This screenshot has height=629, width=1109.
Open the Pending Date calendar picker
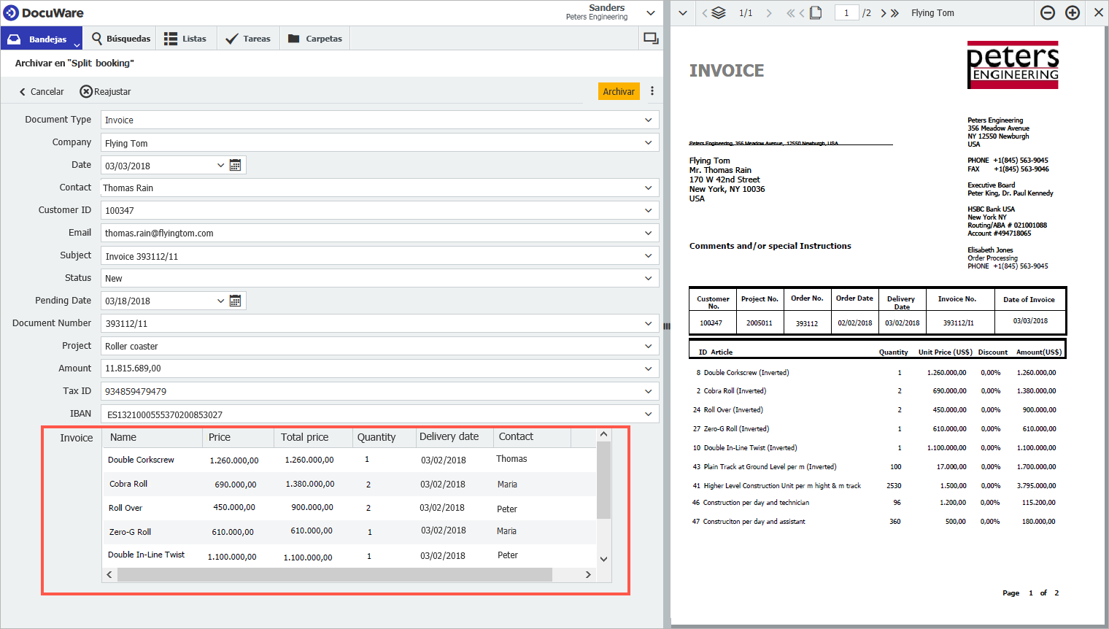coord(236,300)
